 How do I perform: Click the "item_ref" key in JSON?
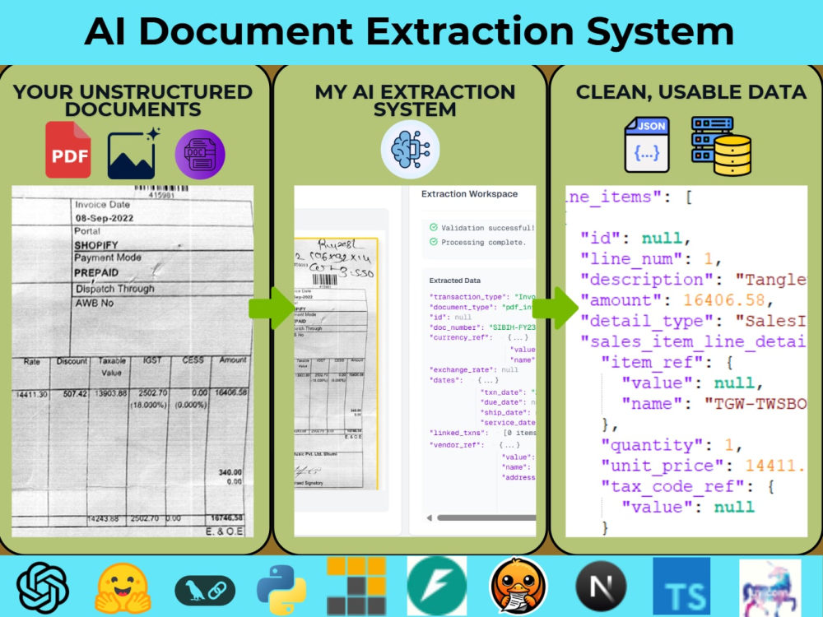coord(651,362)
